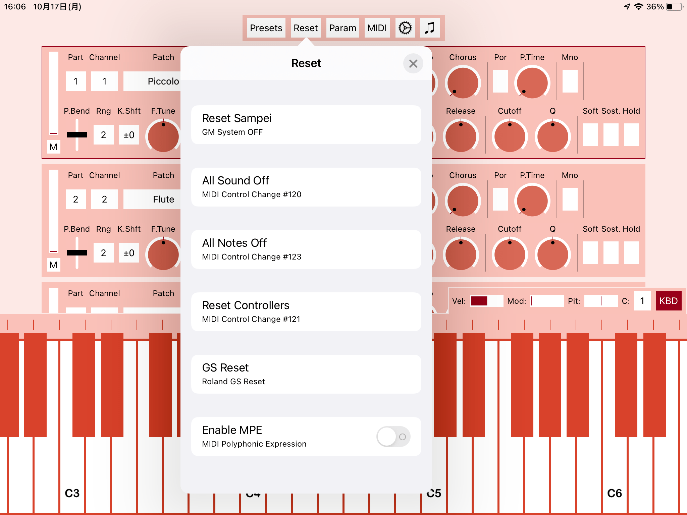Choose GS Reset option
Screen dimensions: 687x515
click(306, 374)
